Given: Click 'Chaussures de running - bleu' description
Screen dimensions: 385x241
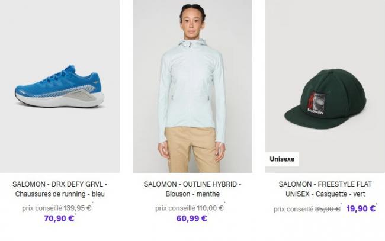Looking at the screenshot, I should tap(60, 194).
